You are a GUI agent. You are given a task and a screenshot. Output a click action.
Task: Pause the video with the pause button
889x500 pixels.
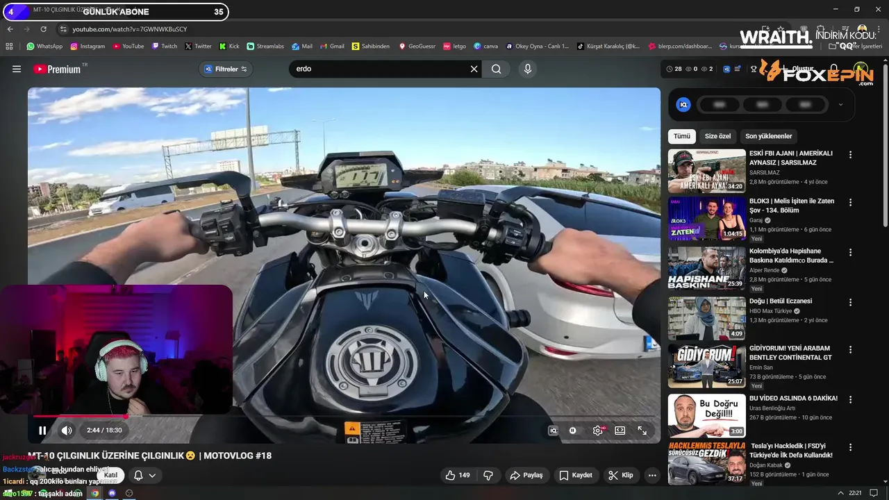(x=42, y=431)
